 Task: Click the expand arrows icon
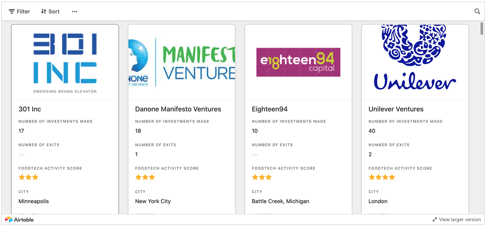point(434,220)
